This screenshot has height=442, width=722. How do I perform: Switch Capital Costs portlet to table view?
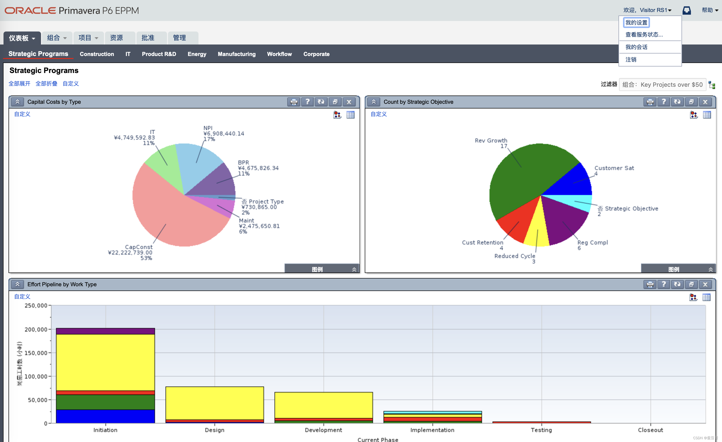[350, 114]
